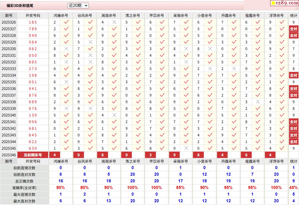This screenshot has width=299, height=205.
Task: Click the red 8 badge under 小旻杀号
Action: pyautogui.click(x=198, y=155)
